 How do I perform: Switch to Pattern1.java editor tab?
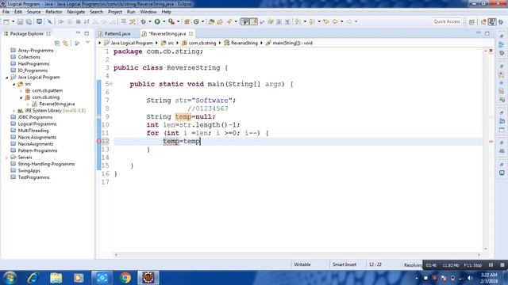pyautogui.click(x=117, y=33)
